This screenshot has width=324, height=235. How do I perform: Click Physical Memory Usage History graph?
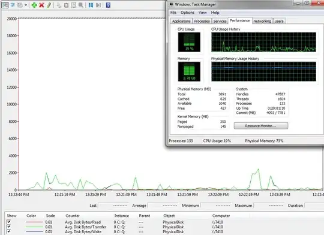(263, 71)
